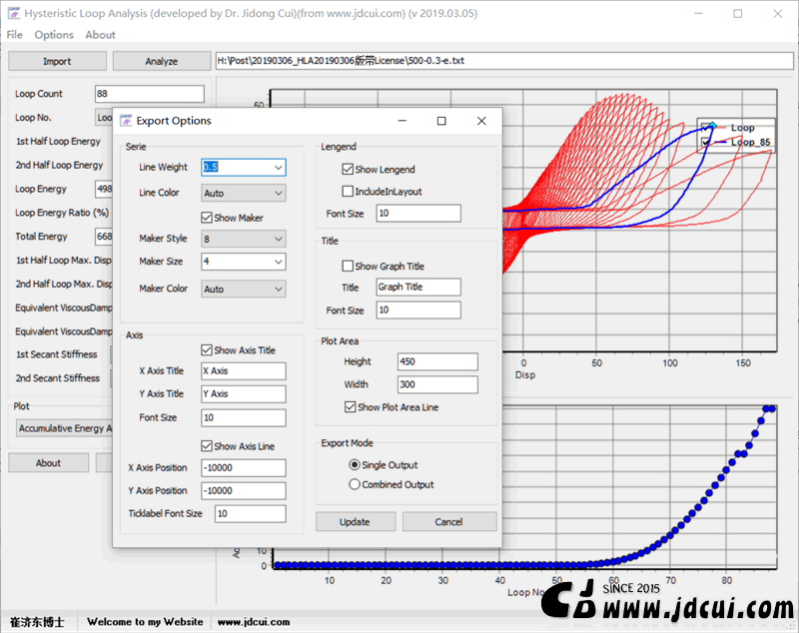Click the Lengend Font Size field

(x=418, y=213)
